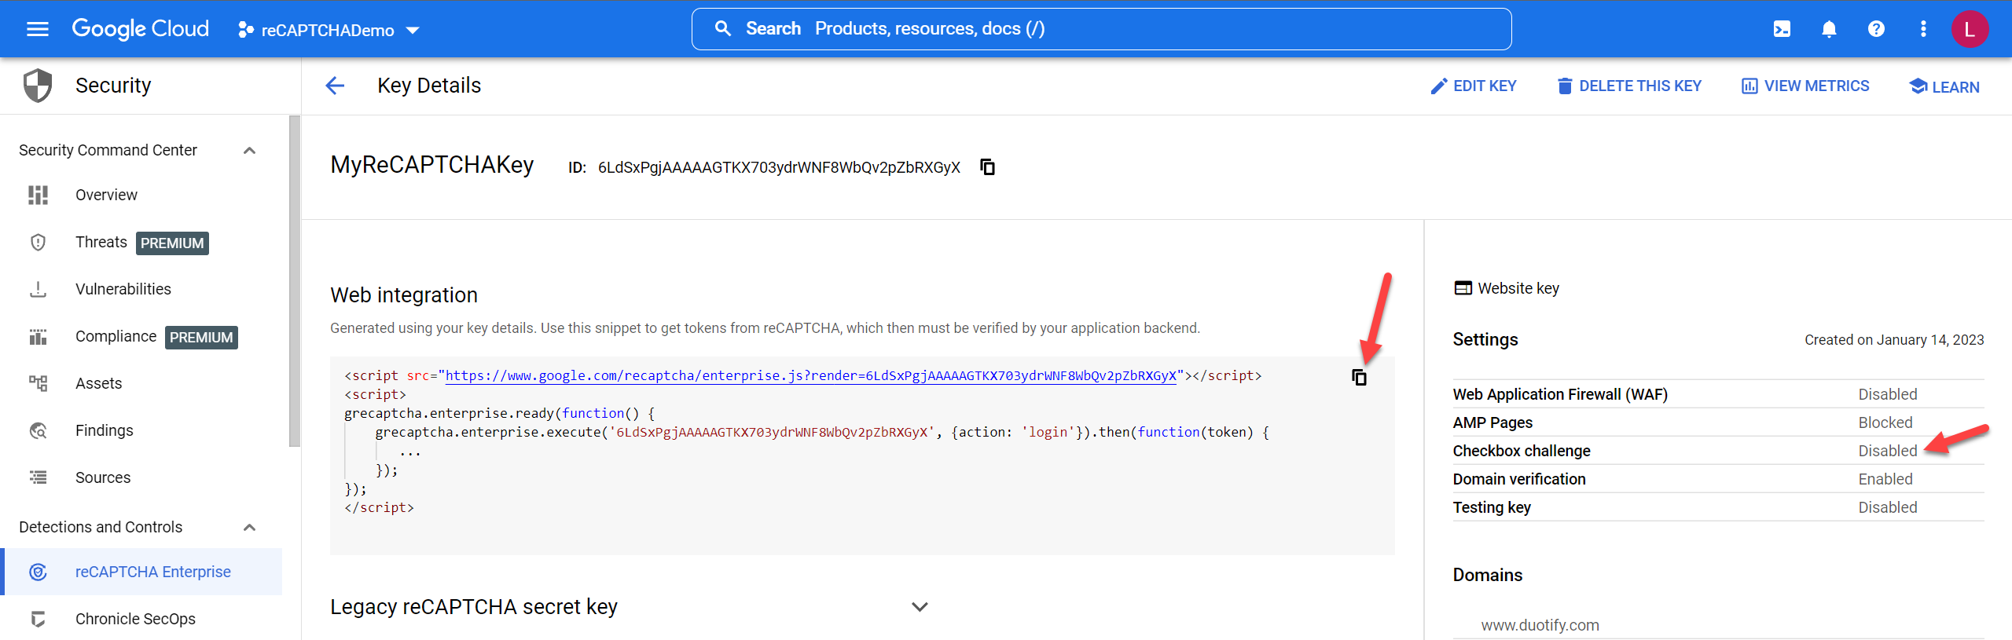Viewport: 2012px width, 640px height.
Task: Activate Cloud Shell terminal icon
Action: coord(1782,29)
